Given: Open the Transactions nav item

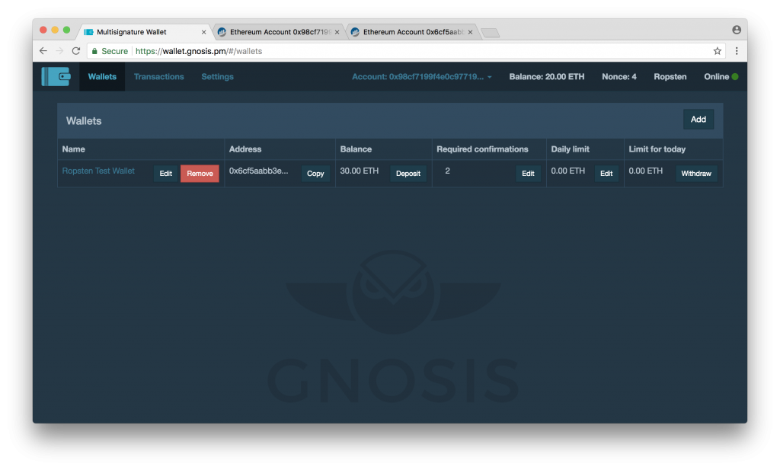Looking at the screenshot, I should (158, 77).
